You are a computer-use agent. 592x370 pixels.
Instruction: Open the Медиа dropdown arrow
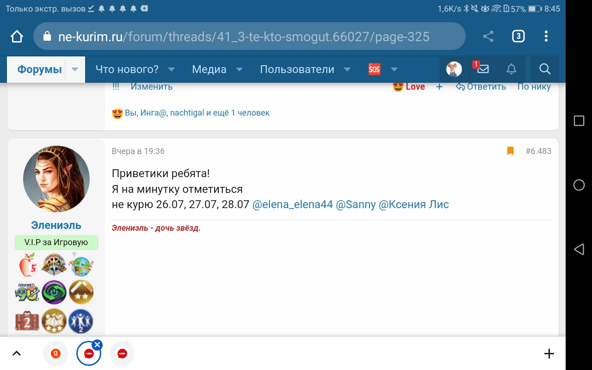click(x=239, y=69)
